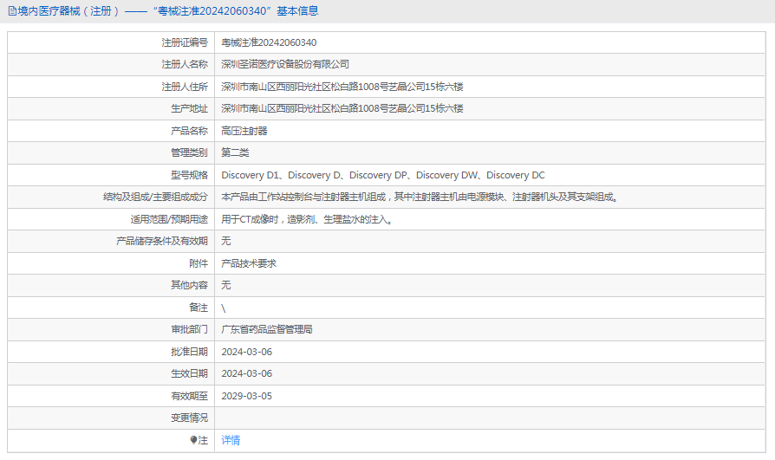This screenshot has width=775, height=460.
Task: Click the document icon before 境内医疗器械 title
Action: [12, 11]
